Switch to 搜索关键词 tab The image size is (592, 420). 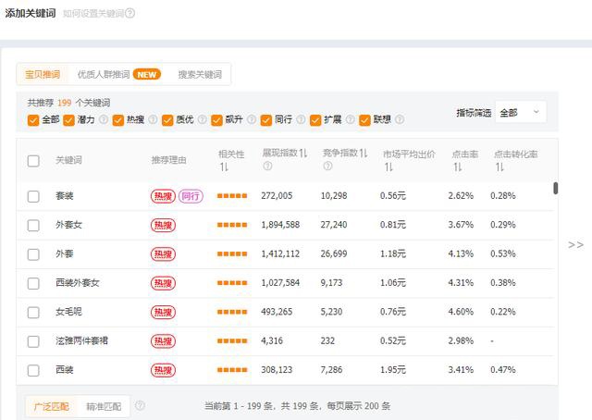(200, 74)
